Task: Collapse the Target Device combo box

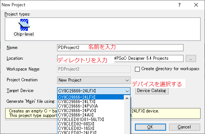Action: coord(94,91)
